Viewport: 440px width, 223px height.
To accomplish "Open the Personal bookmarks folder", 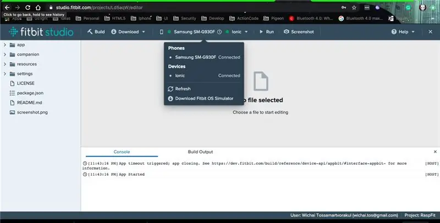I will 87,18.
